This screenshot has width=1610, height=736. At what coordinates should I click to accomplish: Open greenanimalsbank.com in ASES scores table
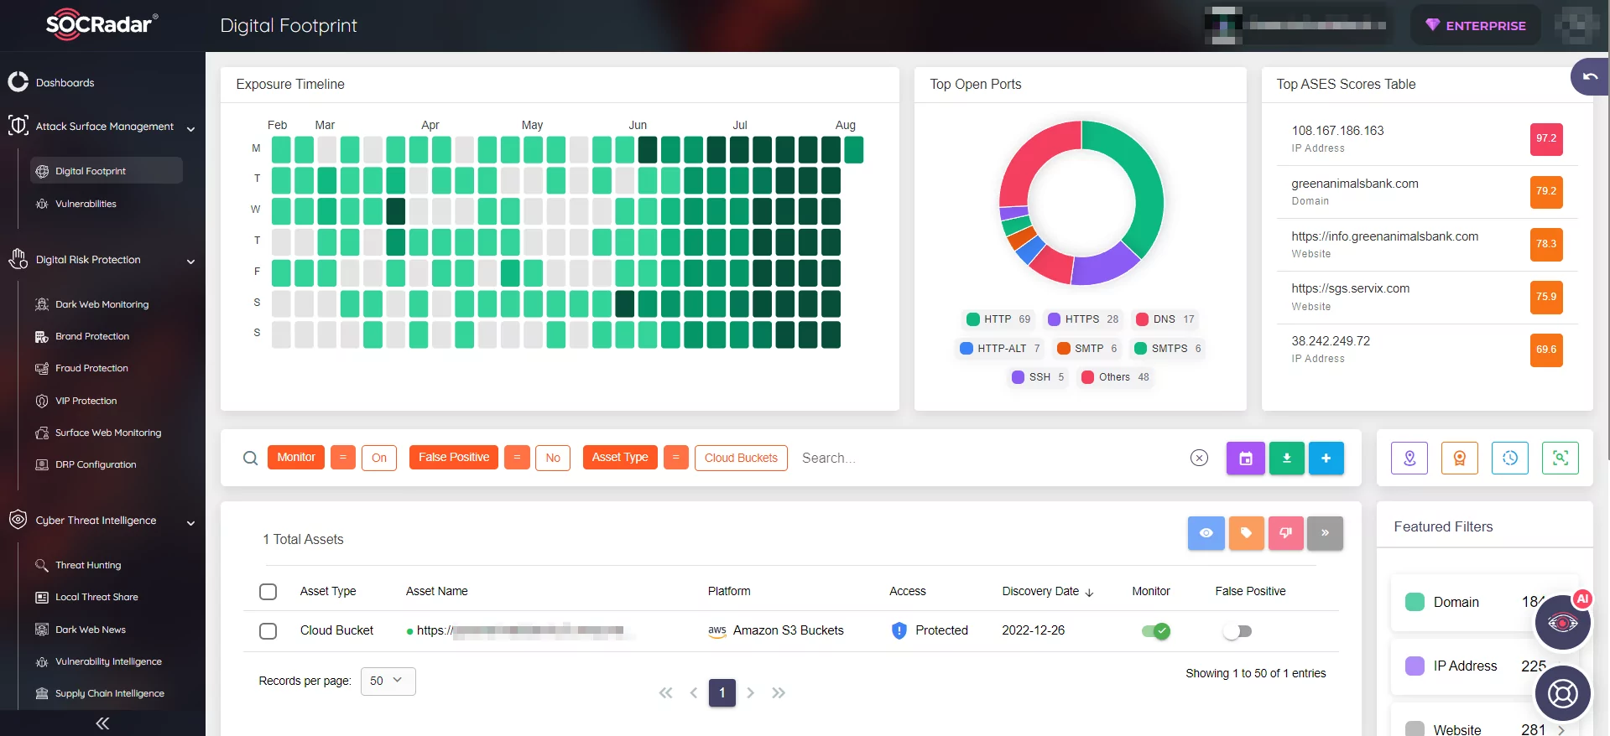pyautogui.click(x=1354, y=184)
